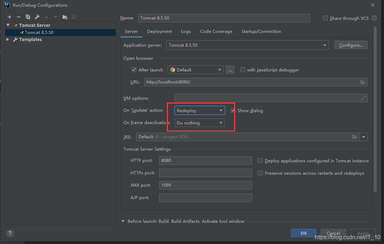The height and width of the screenshot is (244, 384).
Task: Browse JRE folder icon
Action: (x=355, y=137)
